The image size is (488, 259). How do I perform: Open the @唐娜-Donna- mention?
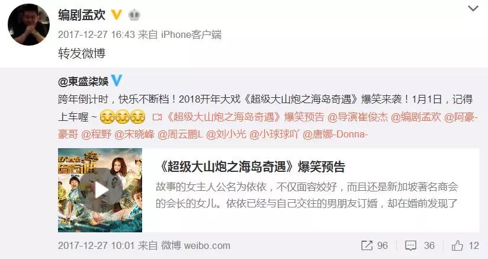(x=335, y=135)
